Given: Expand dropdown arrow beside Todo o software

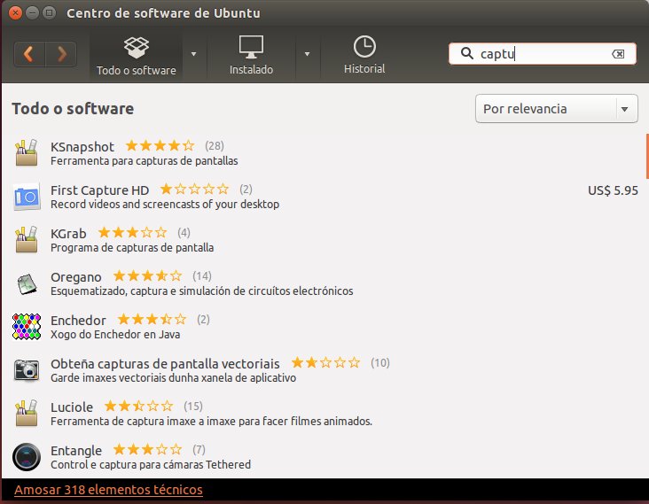Looking at the screenshot, I should [x=193, y=54].
